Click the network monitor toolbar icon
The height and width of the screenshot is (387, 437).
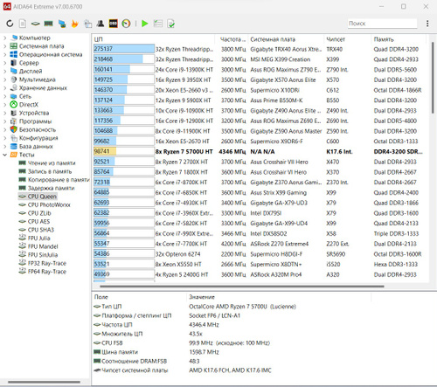pyautogui.click(x=62, y=24)
